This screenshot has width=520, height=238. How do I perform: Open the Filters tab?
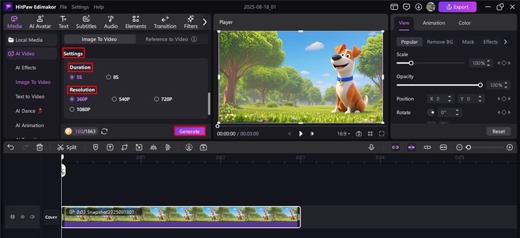tap(190, 22)
